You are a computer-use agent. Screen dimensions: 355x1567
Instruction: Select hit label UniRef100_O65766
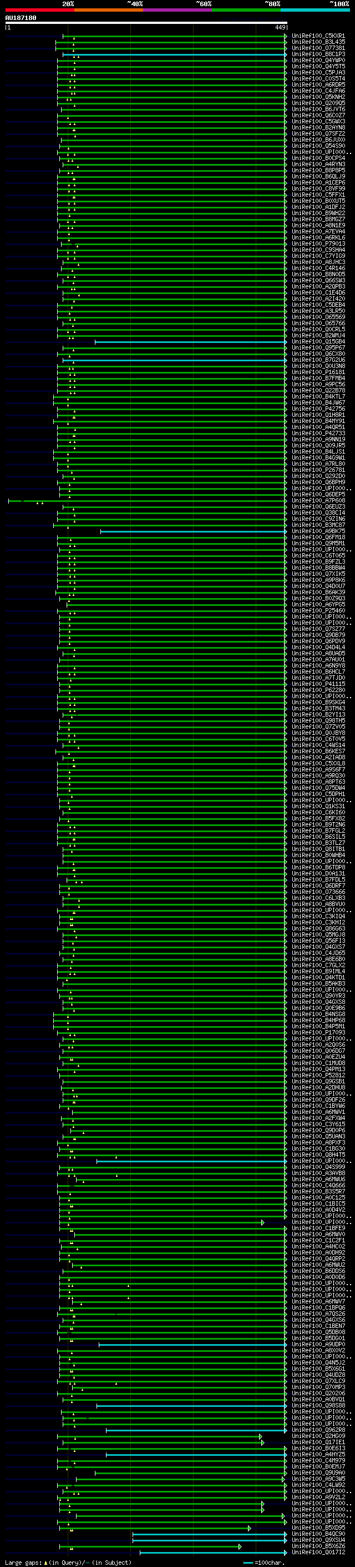318,323
